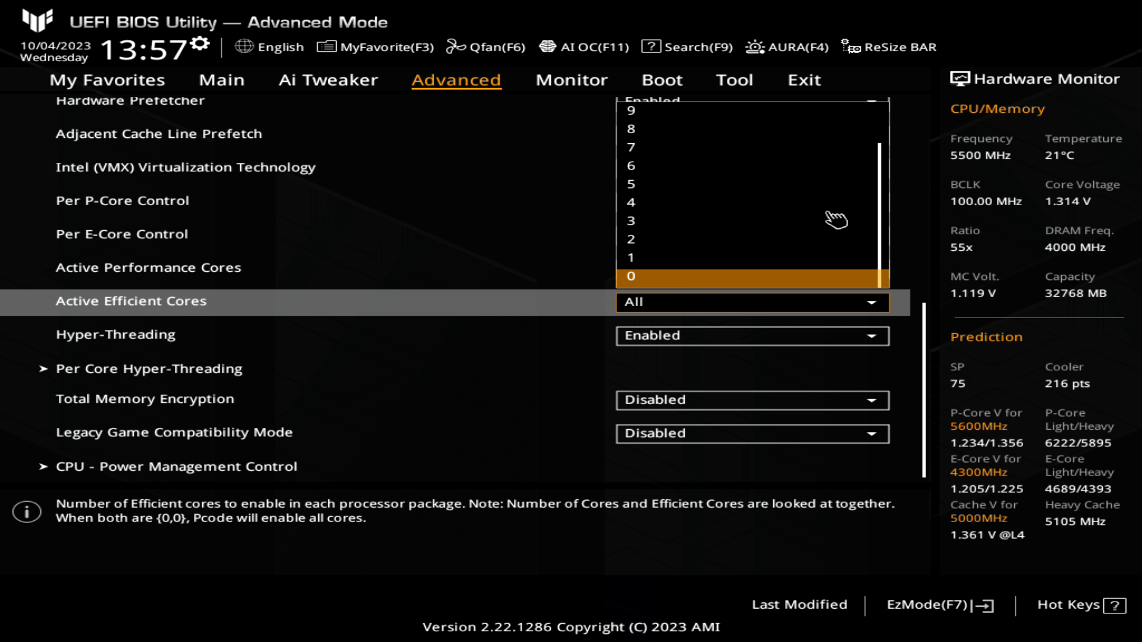Click the 32768 MB capacity value
Image resolution: width=1142 pixels, height=642 pixels.
point(1075,293)
